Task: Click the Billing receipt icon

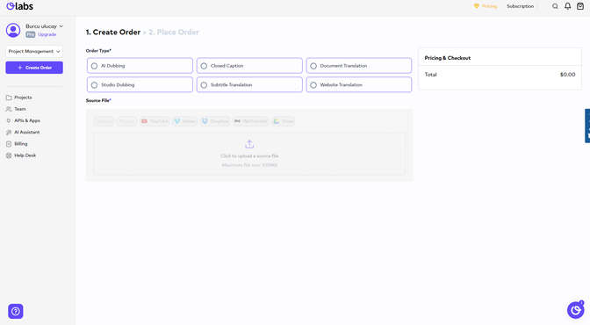Action: [x=9, y=144]
